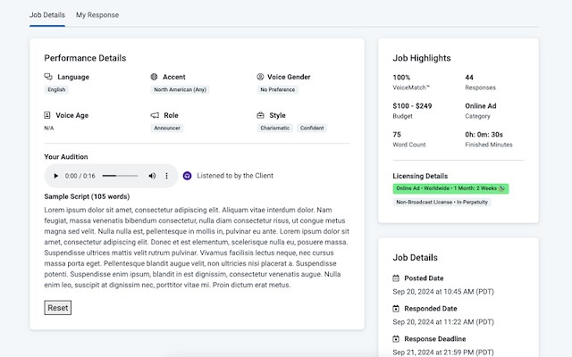Click the Voice Gender person icon

tap(260, 77)
